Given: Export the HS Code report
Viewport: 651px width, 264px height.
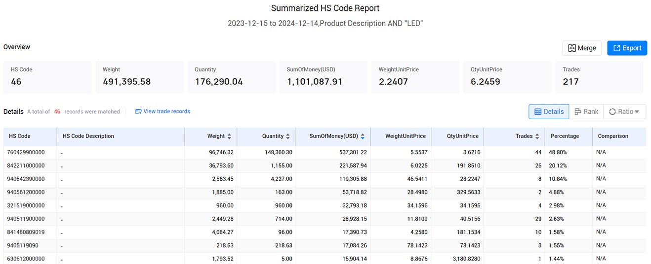Looking at the screenshot, I should pos(627,48).
